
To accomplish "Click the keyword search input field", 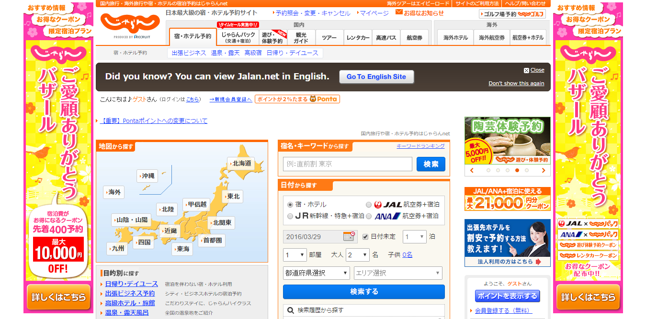I will tap(348, 164).
